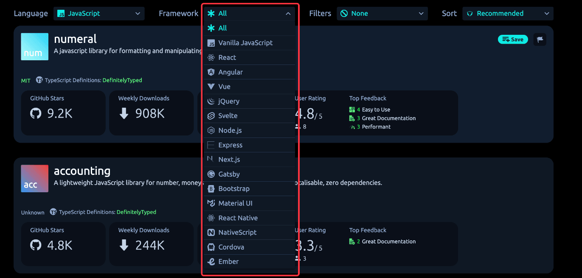
Task: Click the Vanilla JavaScript JS icon
Action: [211, 43]
